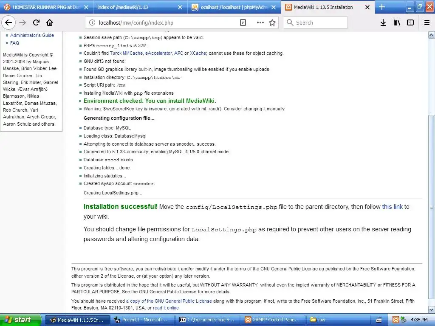
Task: Click 'Created sysop account snooder.' line
Action: pyautogui.click(x=119, y=183)
